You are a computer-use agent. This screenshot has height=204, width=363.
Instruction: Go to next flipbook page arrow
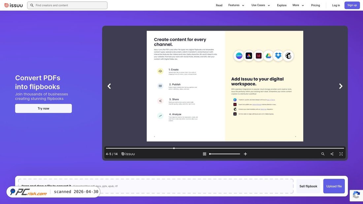(x=341, y=86)
